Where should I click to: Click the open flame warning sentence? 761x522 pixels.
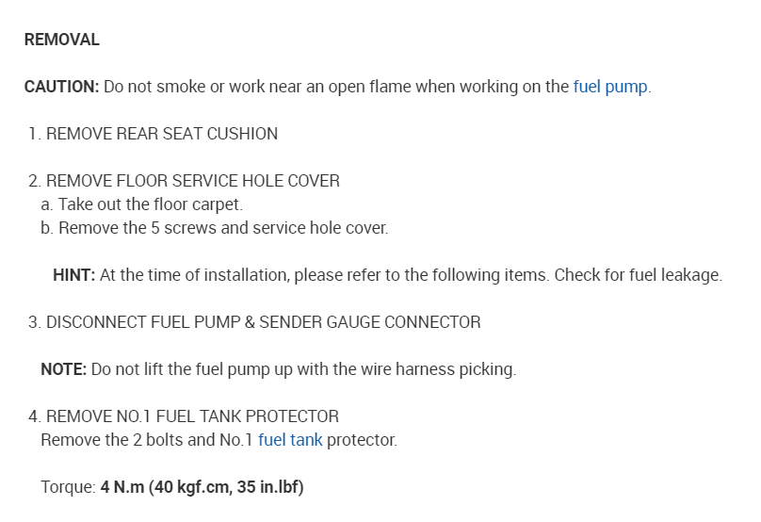(x=336, y=87)
